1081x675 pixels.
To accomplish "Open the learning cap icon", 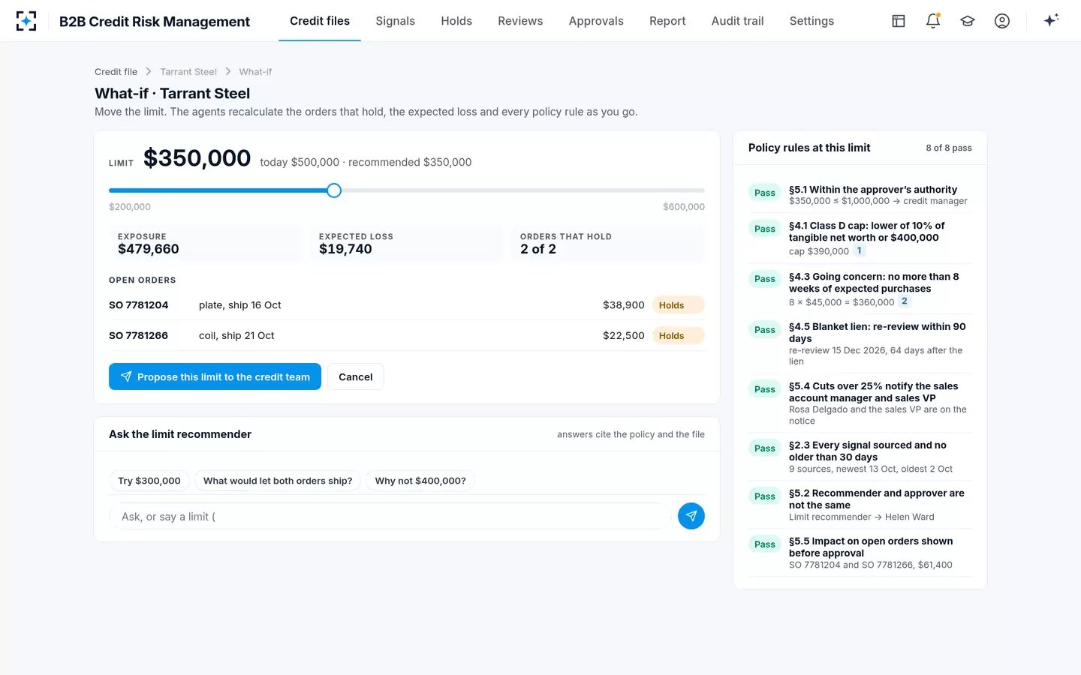I will 968,21.
